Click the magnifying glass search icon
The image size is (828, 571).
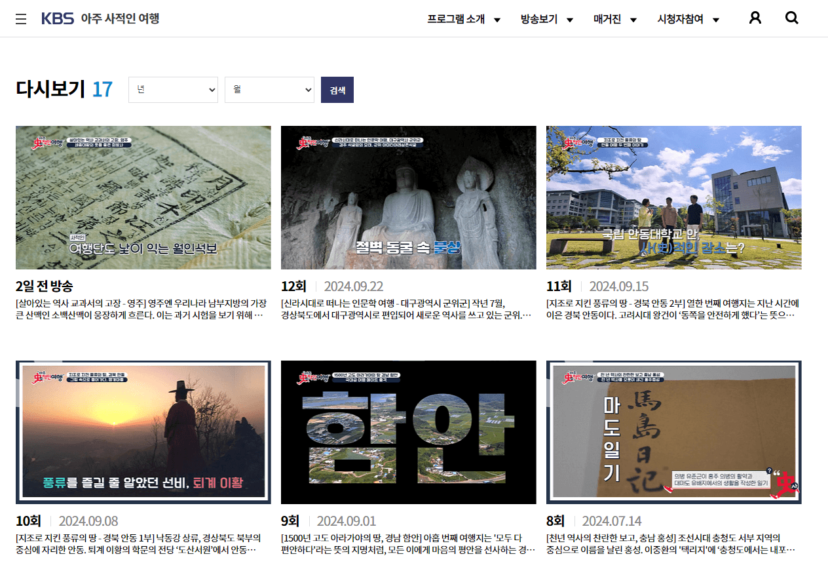pyautogui.click(x=791, y=18)
